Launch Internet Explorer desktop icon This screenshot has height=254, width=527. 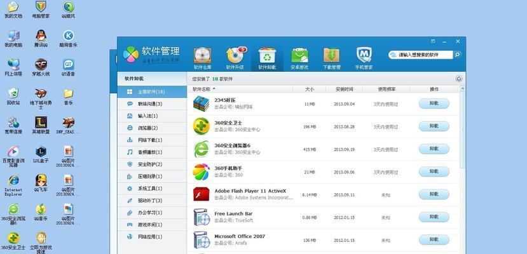(x=13, y=185)
